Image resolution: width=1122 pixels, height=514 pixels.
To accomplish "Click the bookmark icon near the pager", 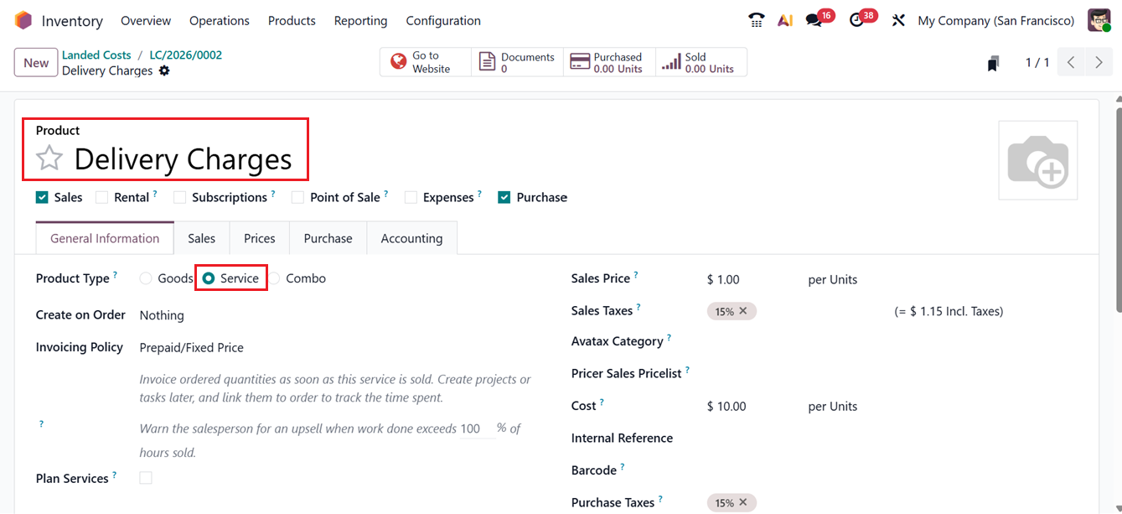I will coord(992,62).
